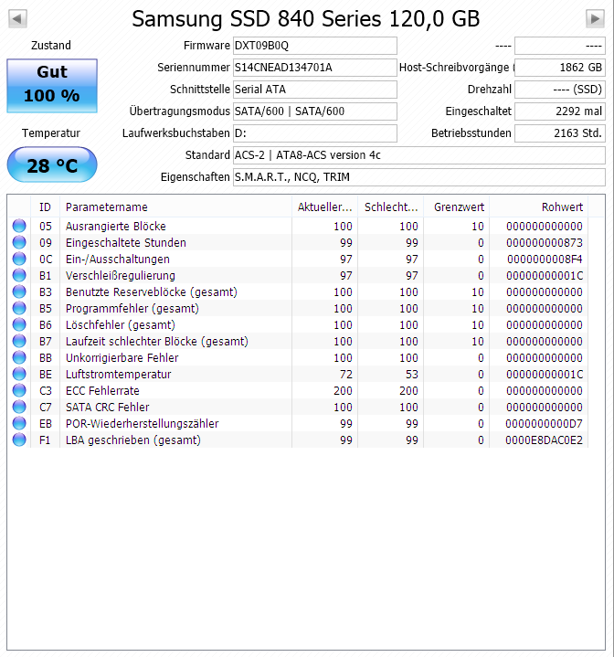Click the Betriebsstunden field 2163 Std.
This screenshot has width=614, height=657.
[560, 133]
